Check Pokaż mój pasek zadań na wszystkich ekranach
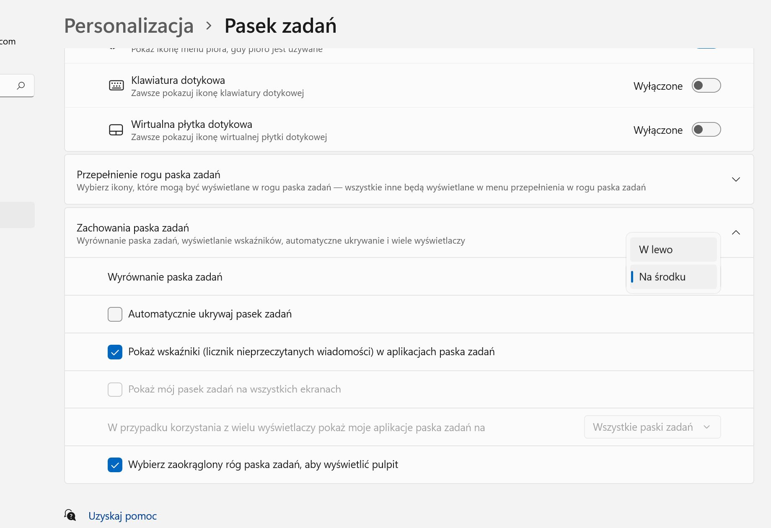Viewport: 771px width, 528px height. [x=115, y=390]
